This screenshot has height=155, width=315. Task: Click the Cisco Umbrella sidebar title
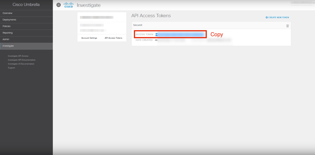pyautogui.click(x=26, y=5)
